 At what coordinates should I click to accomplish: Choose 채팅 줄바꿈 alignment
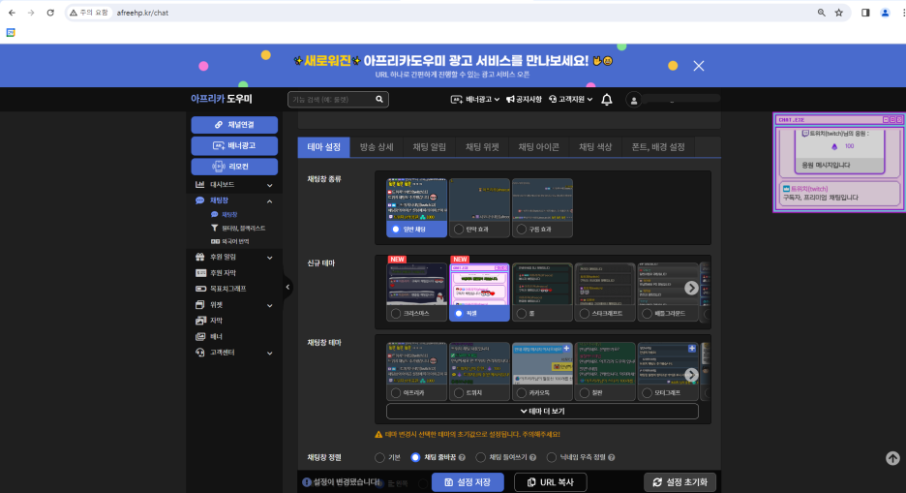click(415, 458)
